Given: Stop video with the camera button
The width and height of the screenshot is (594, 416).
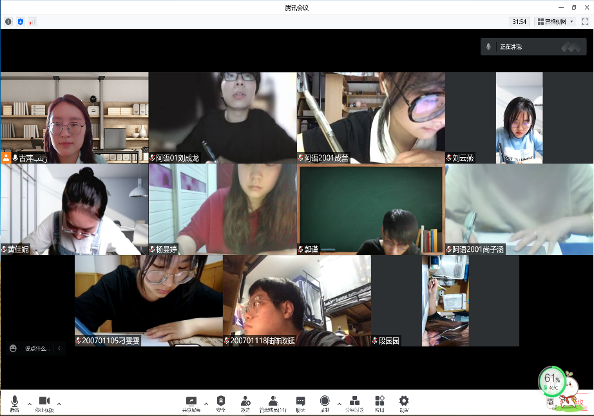Looking at the screenshot, I should tap(44, 402).
